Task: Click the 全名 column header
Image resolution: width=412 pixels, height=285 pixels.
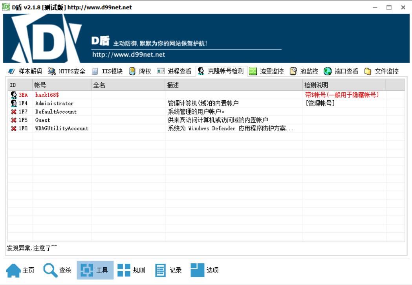Action: (x=128, y=85)
